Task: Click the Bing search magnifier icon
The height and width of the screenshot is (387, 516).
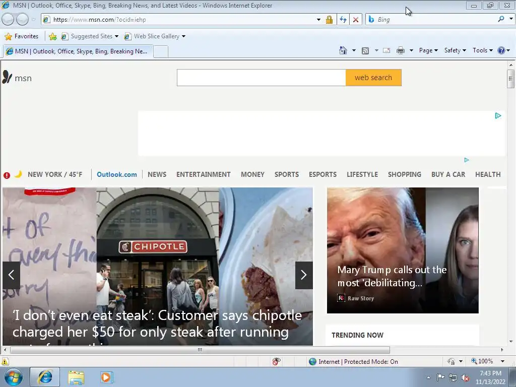Action: pyautogui.click(x=501, y=20)
